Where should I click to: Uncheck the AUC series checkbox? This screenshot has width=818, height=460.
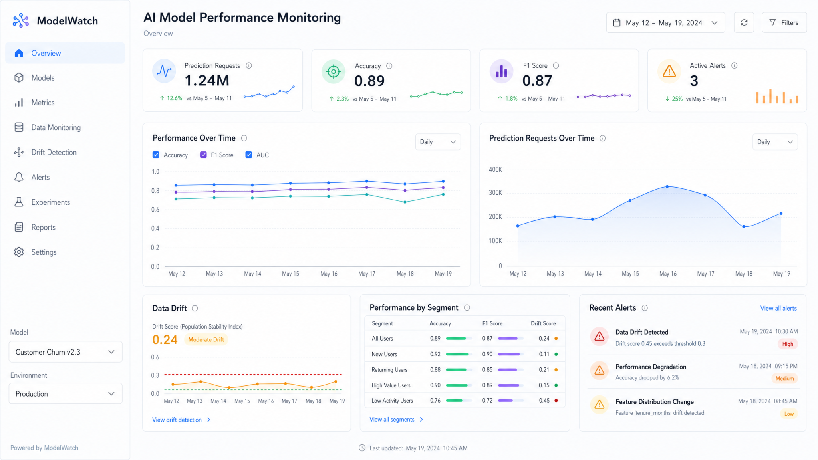[248, 155]
